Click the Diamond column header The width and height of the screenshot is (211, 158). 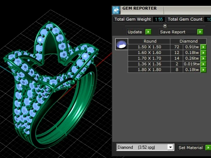189,41
